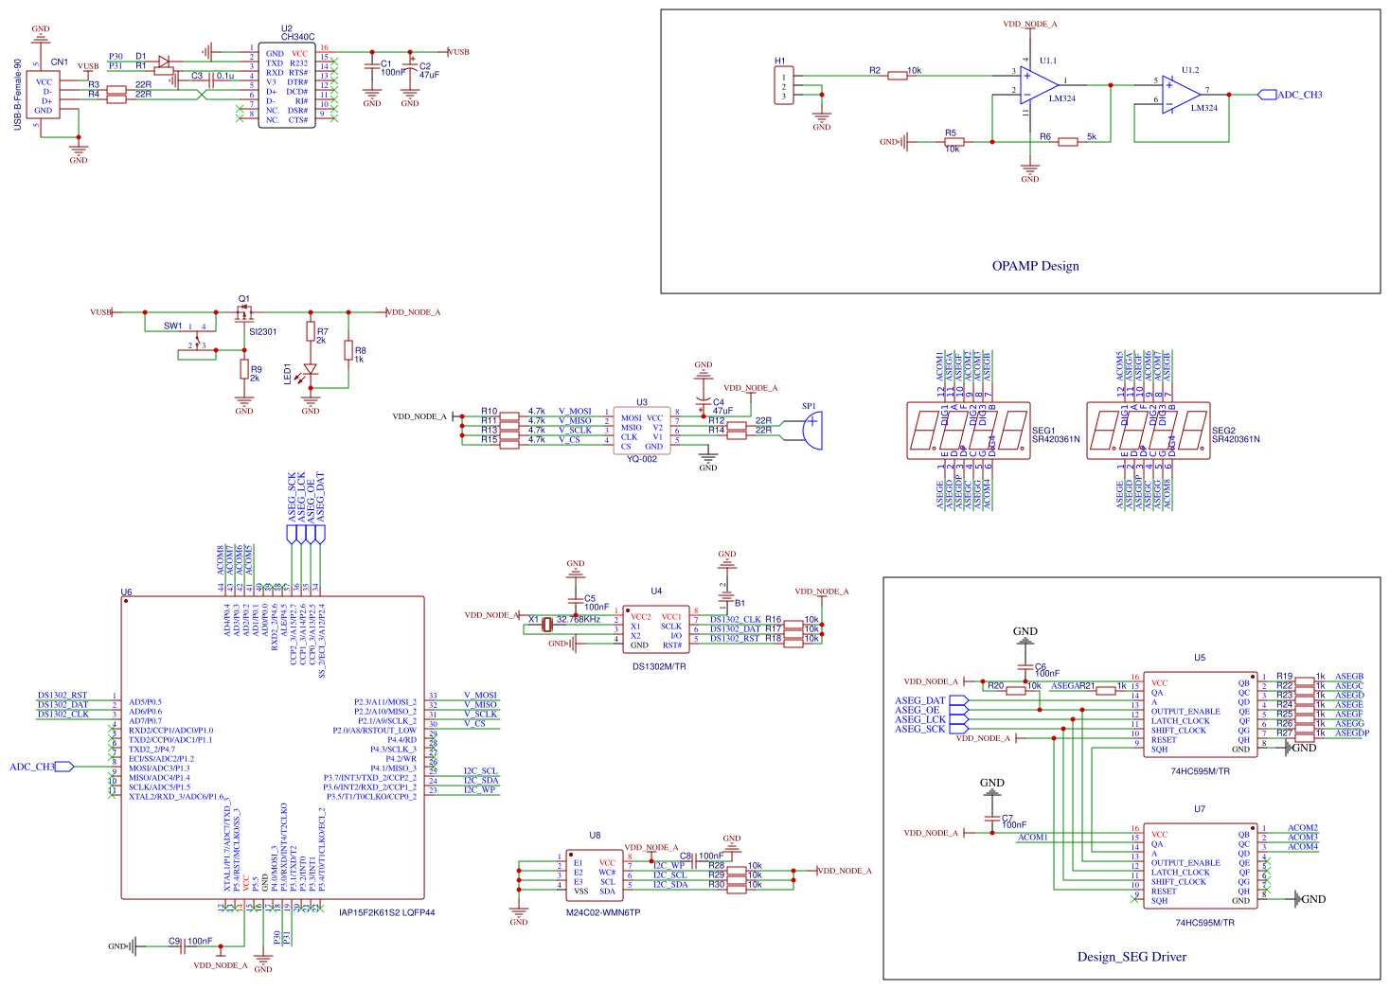Viewport: 1390px width, 989px height.
Task: Click the U3 YQ-002 module body
Action: point(642,432)
